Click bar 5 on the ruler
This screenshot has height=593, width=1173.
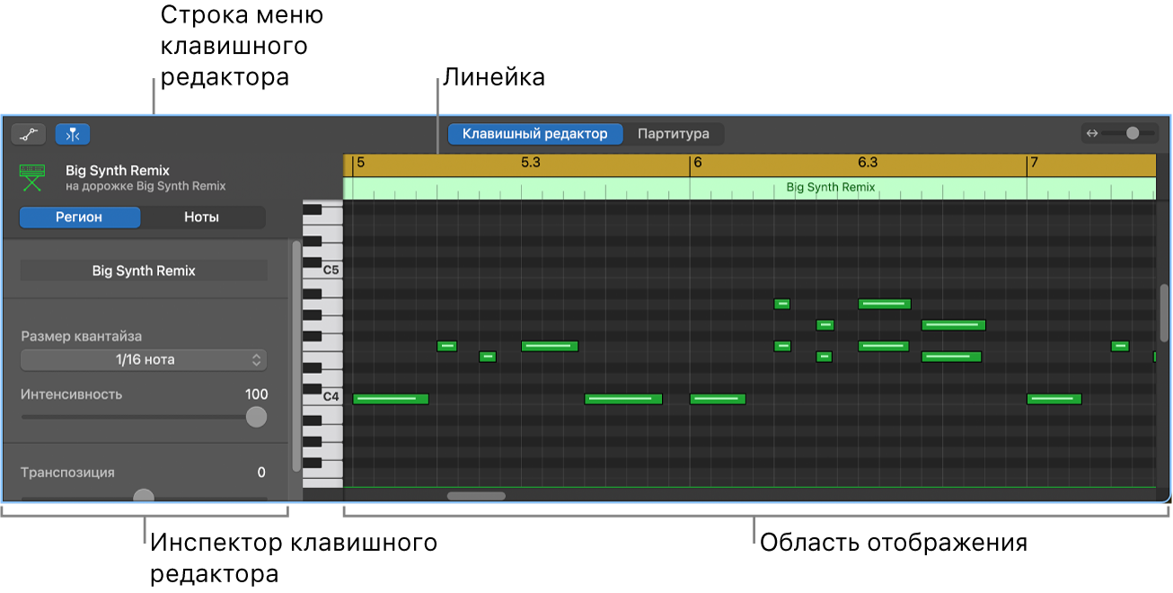(361, 163)
